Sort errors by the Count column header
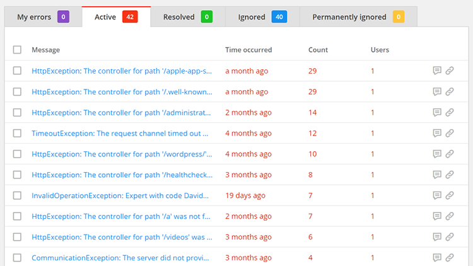The image size is (473, 266). point(318,50)
